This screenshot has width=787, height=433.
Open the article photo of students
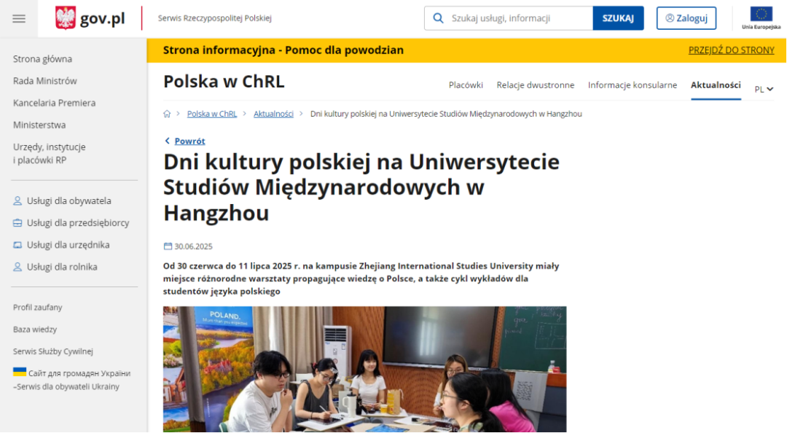click(x=364, y=370)
